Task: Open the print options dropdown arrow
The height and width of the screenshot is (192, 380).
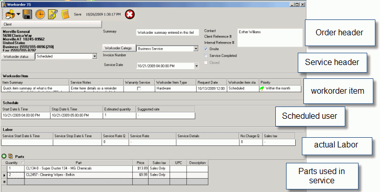Action: 18,14
